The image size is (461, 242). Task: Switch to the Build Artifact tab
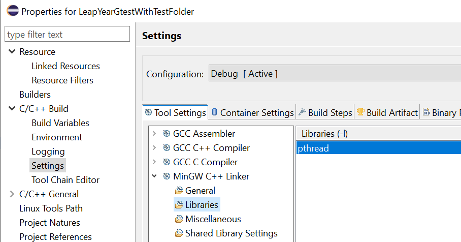(387, 113)
